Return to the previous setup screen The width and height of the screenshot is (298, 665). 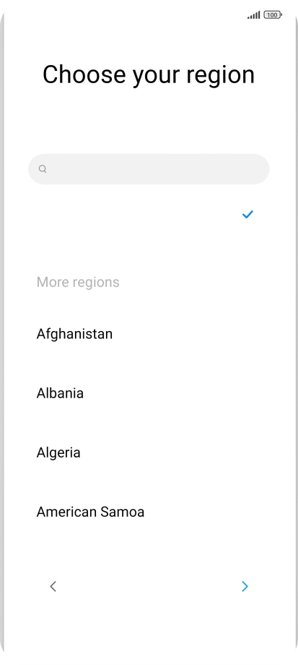[53, 586]
